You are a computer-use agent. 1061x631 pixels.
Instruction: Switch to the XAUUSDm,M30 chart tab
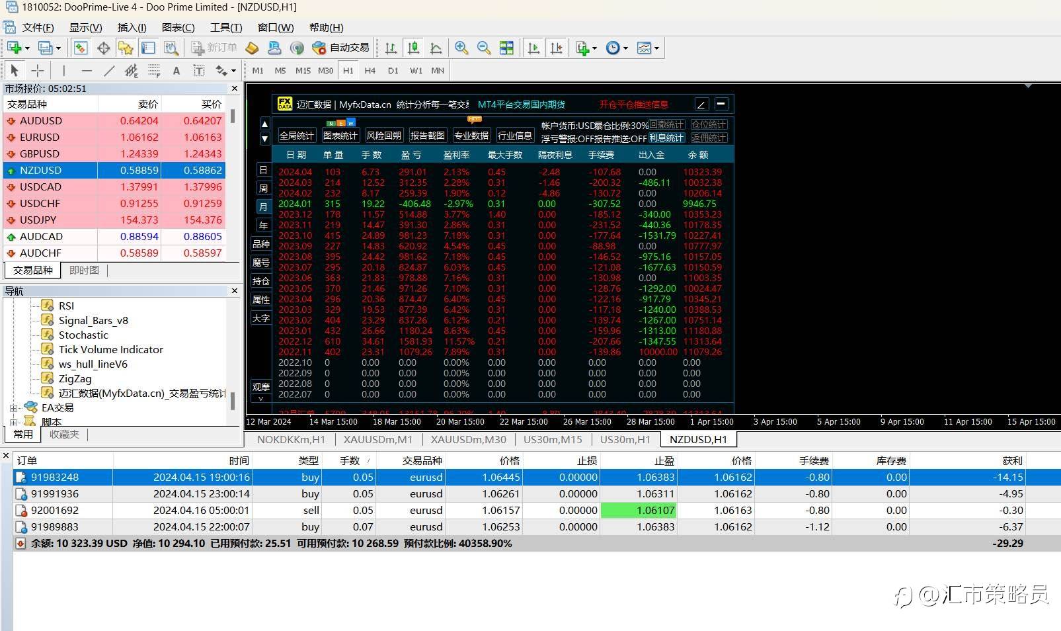[468, 439]
